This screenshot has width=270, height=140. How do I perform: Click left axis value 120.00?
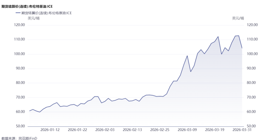[x=19, y=25]
